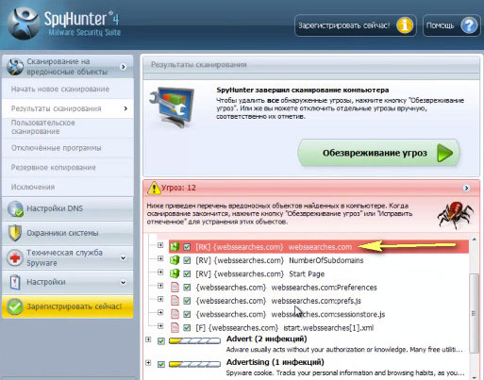Open Исключения menu item
The height and width of the screenshot is (380, 484).
[x=68, y=187]
